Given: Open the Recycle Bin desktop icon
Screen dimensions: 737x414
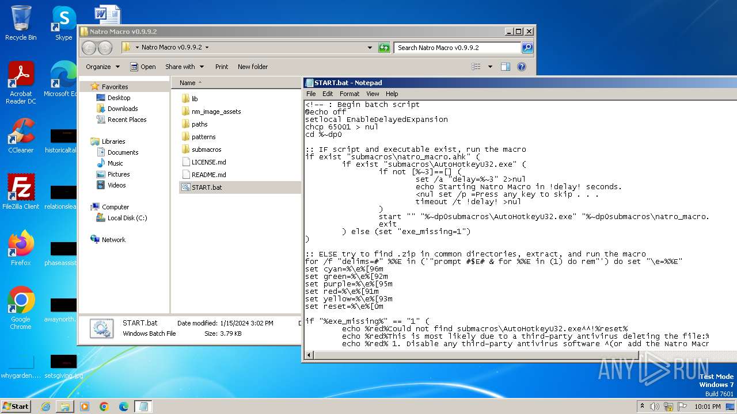Looking at the screenshot, I should tap(21, 23).
